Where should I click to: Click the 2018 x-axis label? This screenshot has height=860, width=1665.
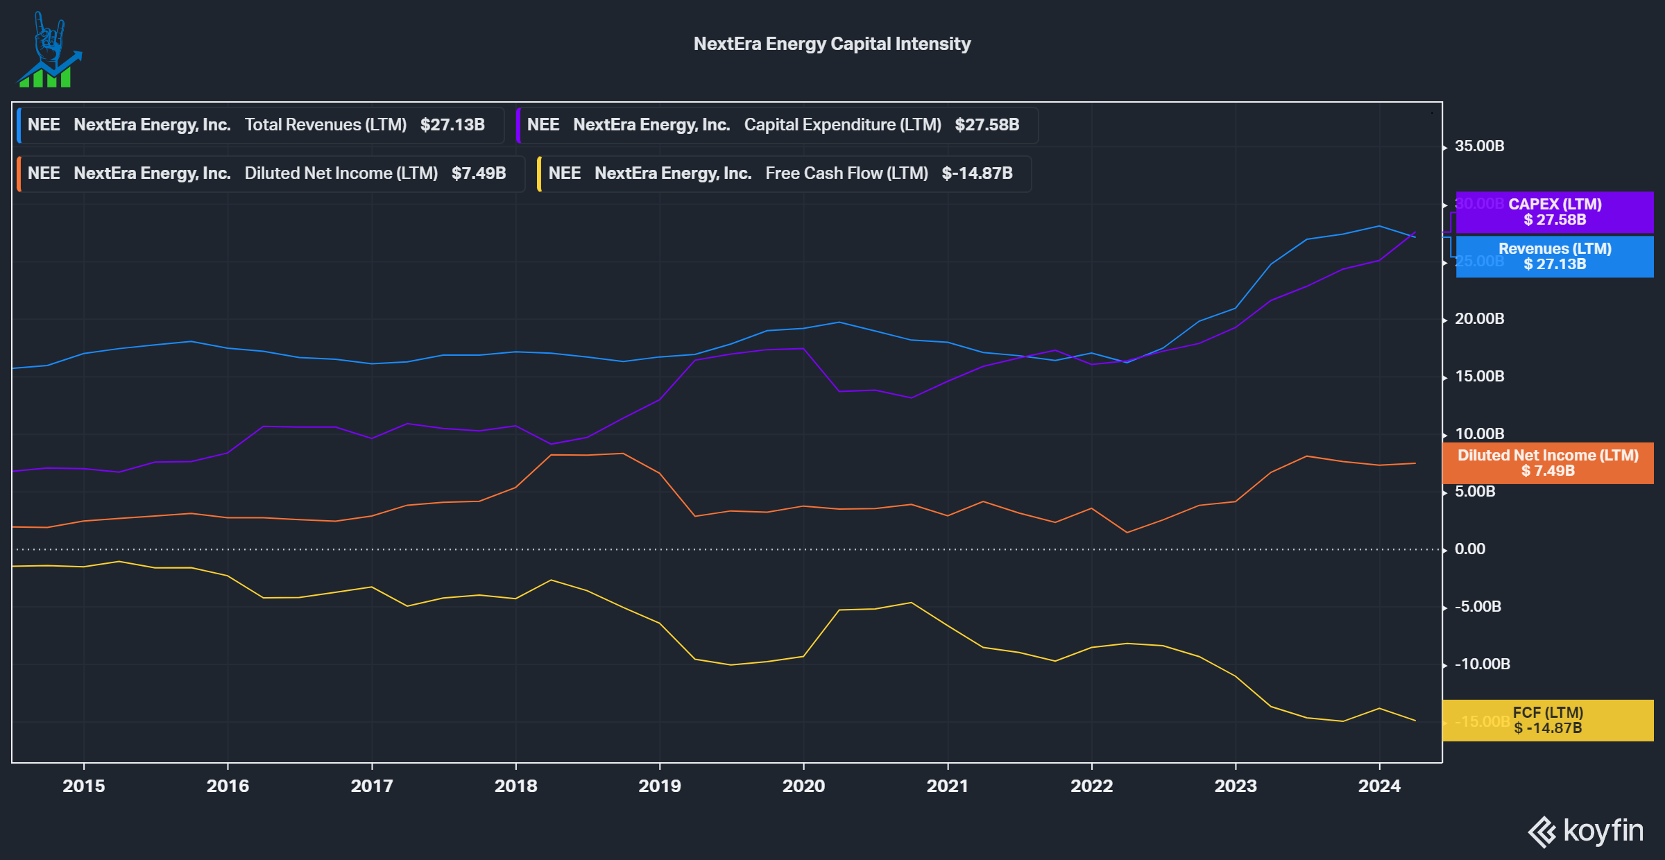[x=515, y=786]
